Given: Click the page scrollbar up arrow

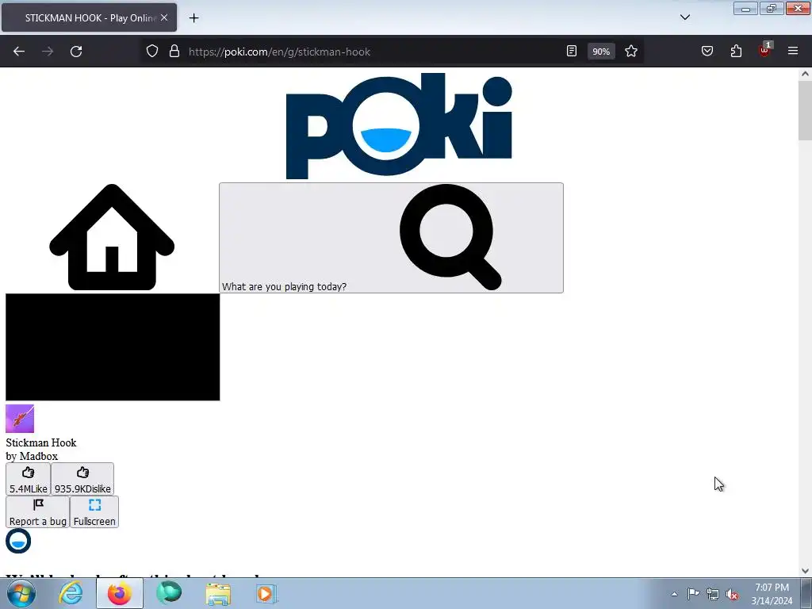Looking at the screenshot, I should (805, 74).
